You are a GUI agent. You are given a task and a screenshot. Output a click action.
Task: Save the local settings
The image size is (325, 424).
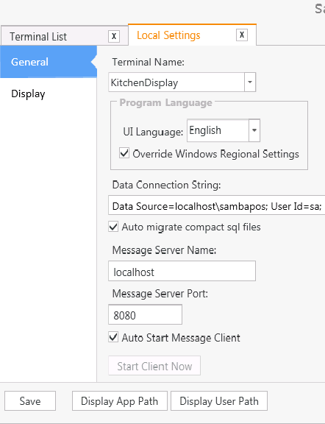pyautogui.click(x=30, y=400)
